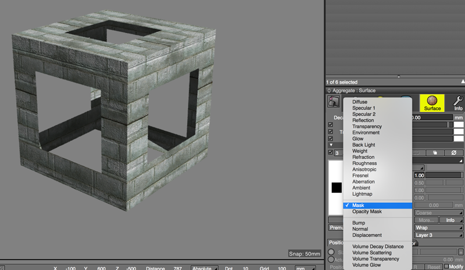Open the Premultiplied dropdown
This screenshot has width=465, height=270.
click(x=336, y=228)
